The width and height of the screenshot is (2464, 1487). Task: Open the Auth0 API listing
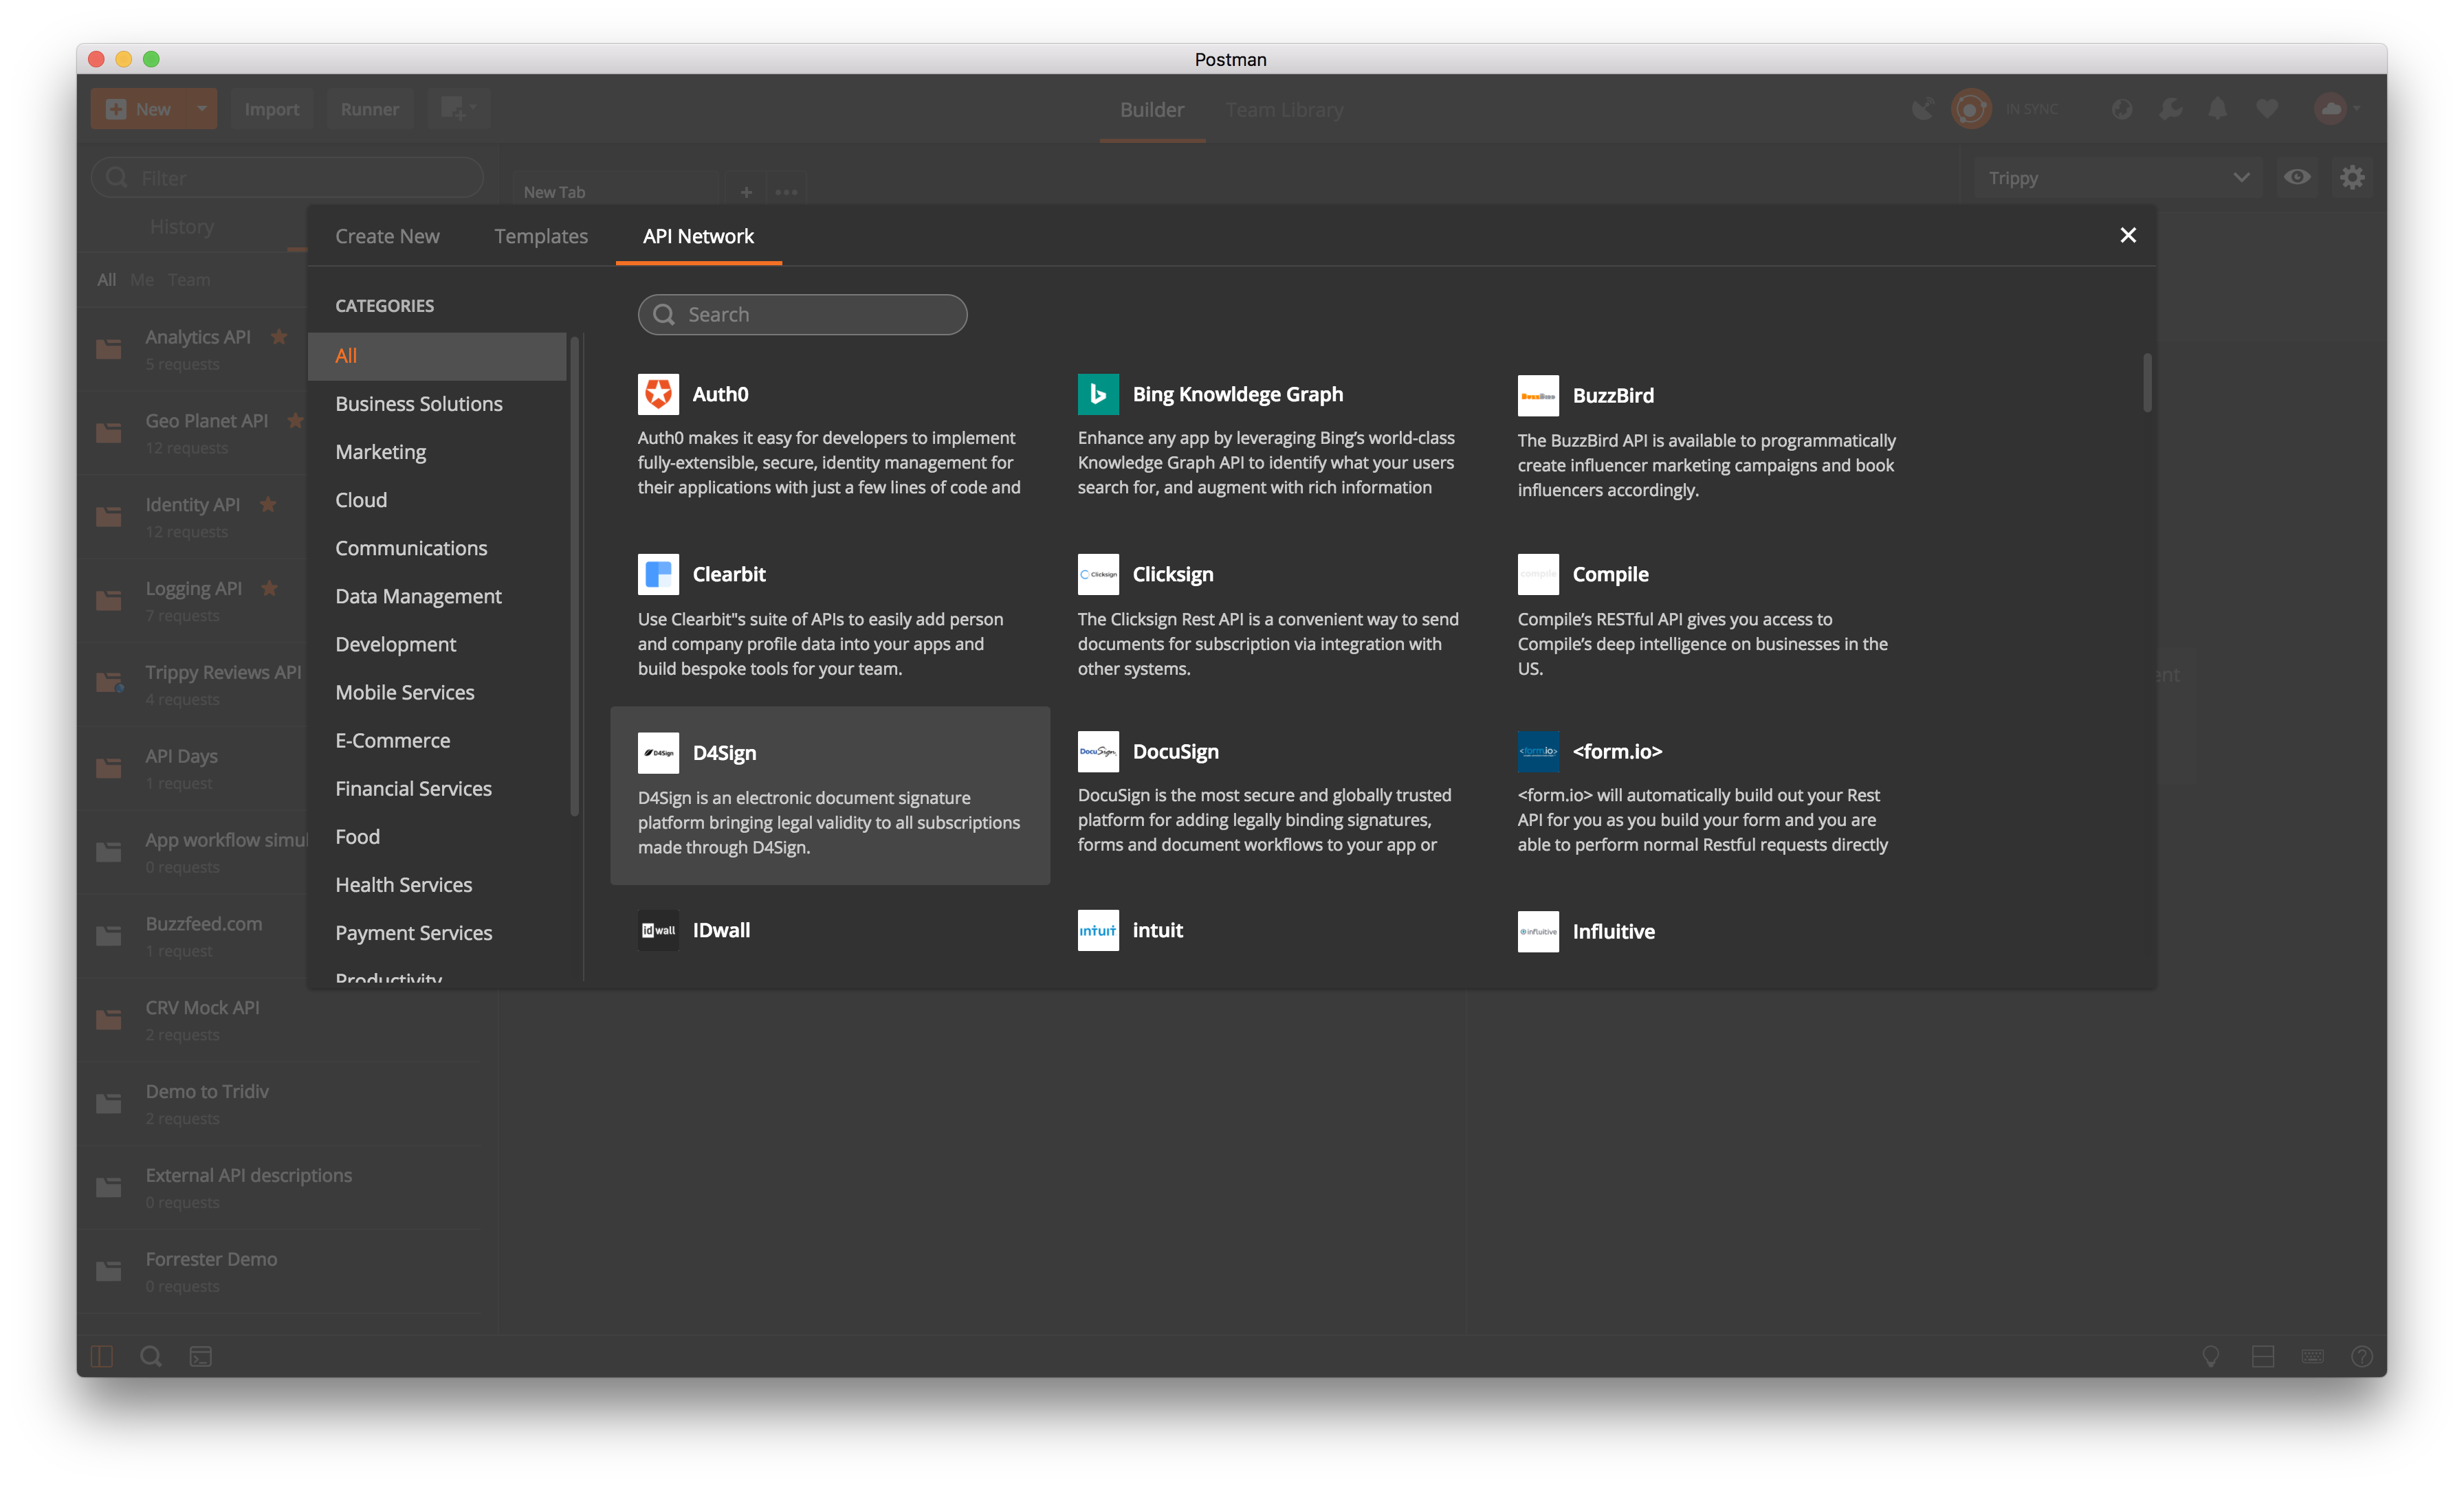coord(721,394)
